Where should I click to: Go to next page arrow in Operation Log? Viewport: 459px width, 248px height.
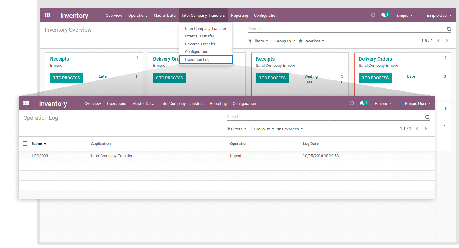click(425, 129)
